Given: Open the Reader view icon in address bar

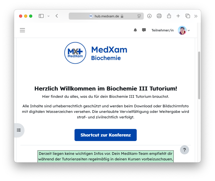Looking at the screenshot, I should click(x=139, y=16).
